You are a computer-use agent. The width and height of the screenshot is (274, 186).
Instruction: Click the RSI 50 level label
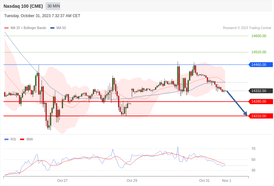[x=253, y=160]
